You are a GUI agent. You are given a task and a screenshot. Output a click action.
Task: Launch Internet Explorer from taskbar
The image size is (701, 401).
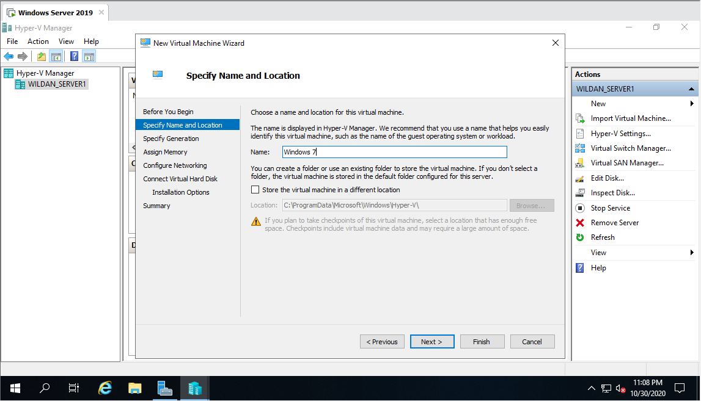[105, 389]
